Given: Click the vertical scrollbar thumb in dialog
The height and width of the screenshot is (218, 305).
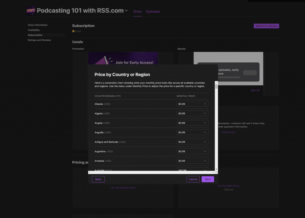Looking at the screenshot, I should (x=216, y=86).
